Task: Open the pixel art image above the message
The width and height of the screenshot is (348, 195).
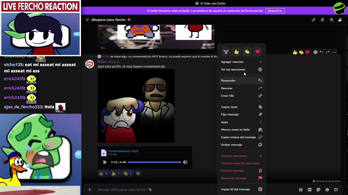Action: [156, 36]
